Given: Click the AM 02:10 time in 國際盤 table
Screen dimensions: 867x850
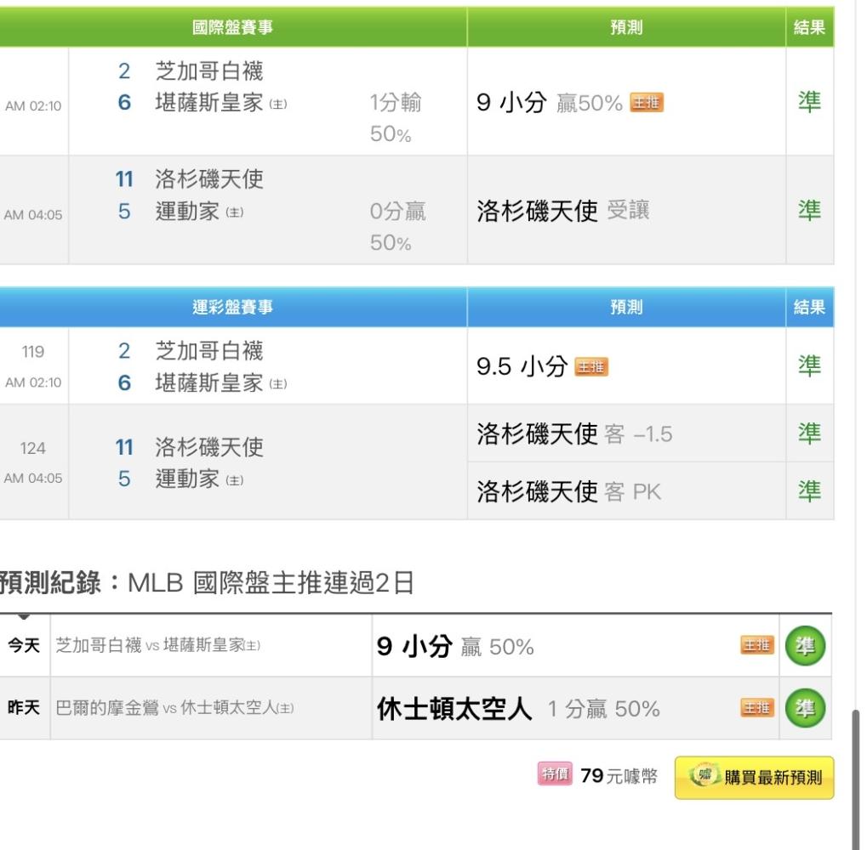Looking at the screenshot, I should 33,106.
